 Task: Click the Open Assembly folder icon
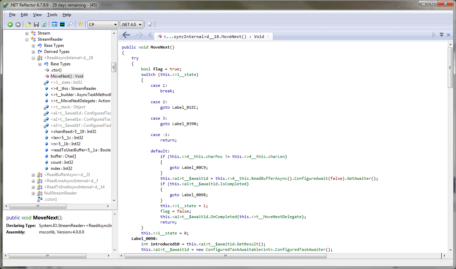click(28, 24)
